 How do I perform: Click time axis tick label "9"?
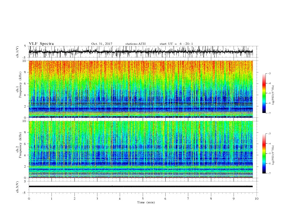[x=234, y=199]
